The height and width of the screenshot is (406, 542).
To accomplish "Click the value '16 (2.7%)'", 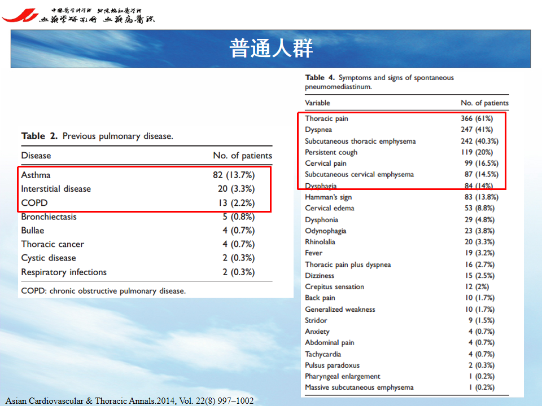I will click(479, 265).
